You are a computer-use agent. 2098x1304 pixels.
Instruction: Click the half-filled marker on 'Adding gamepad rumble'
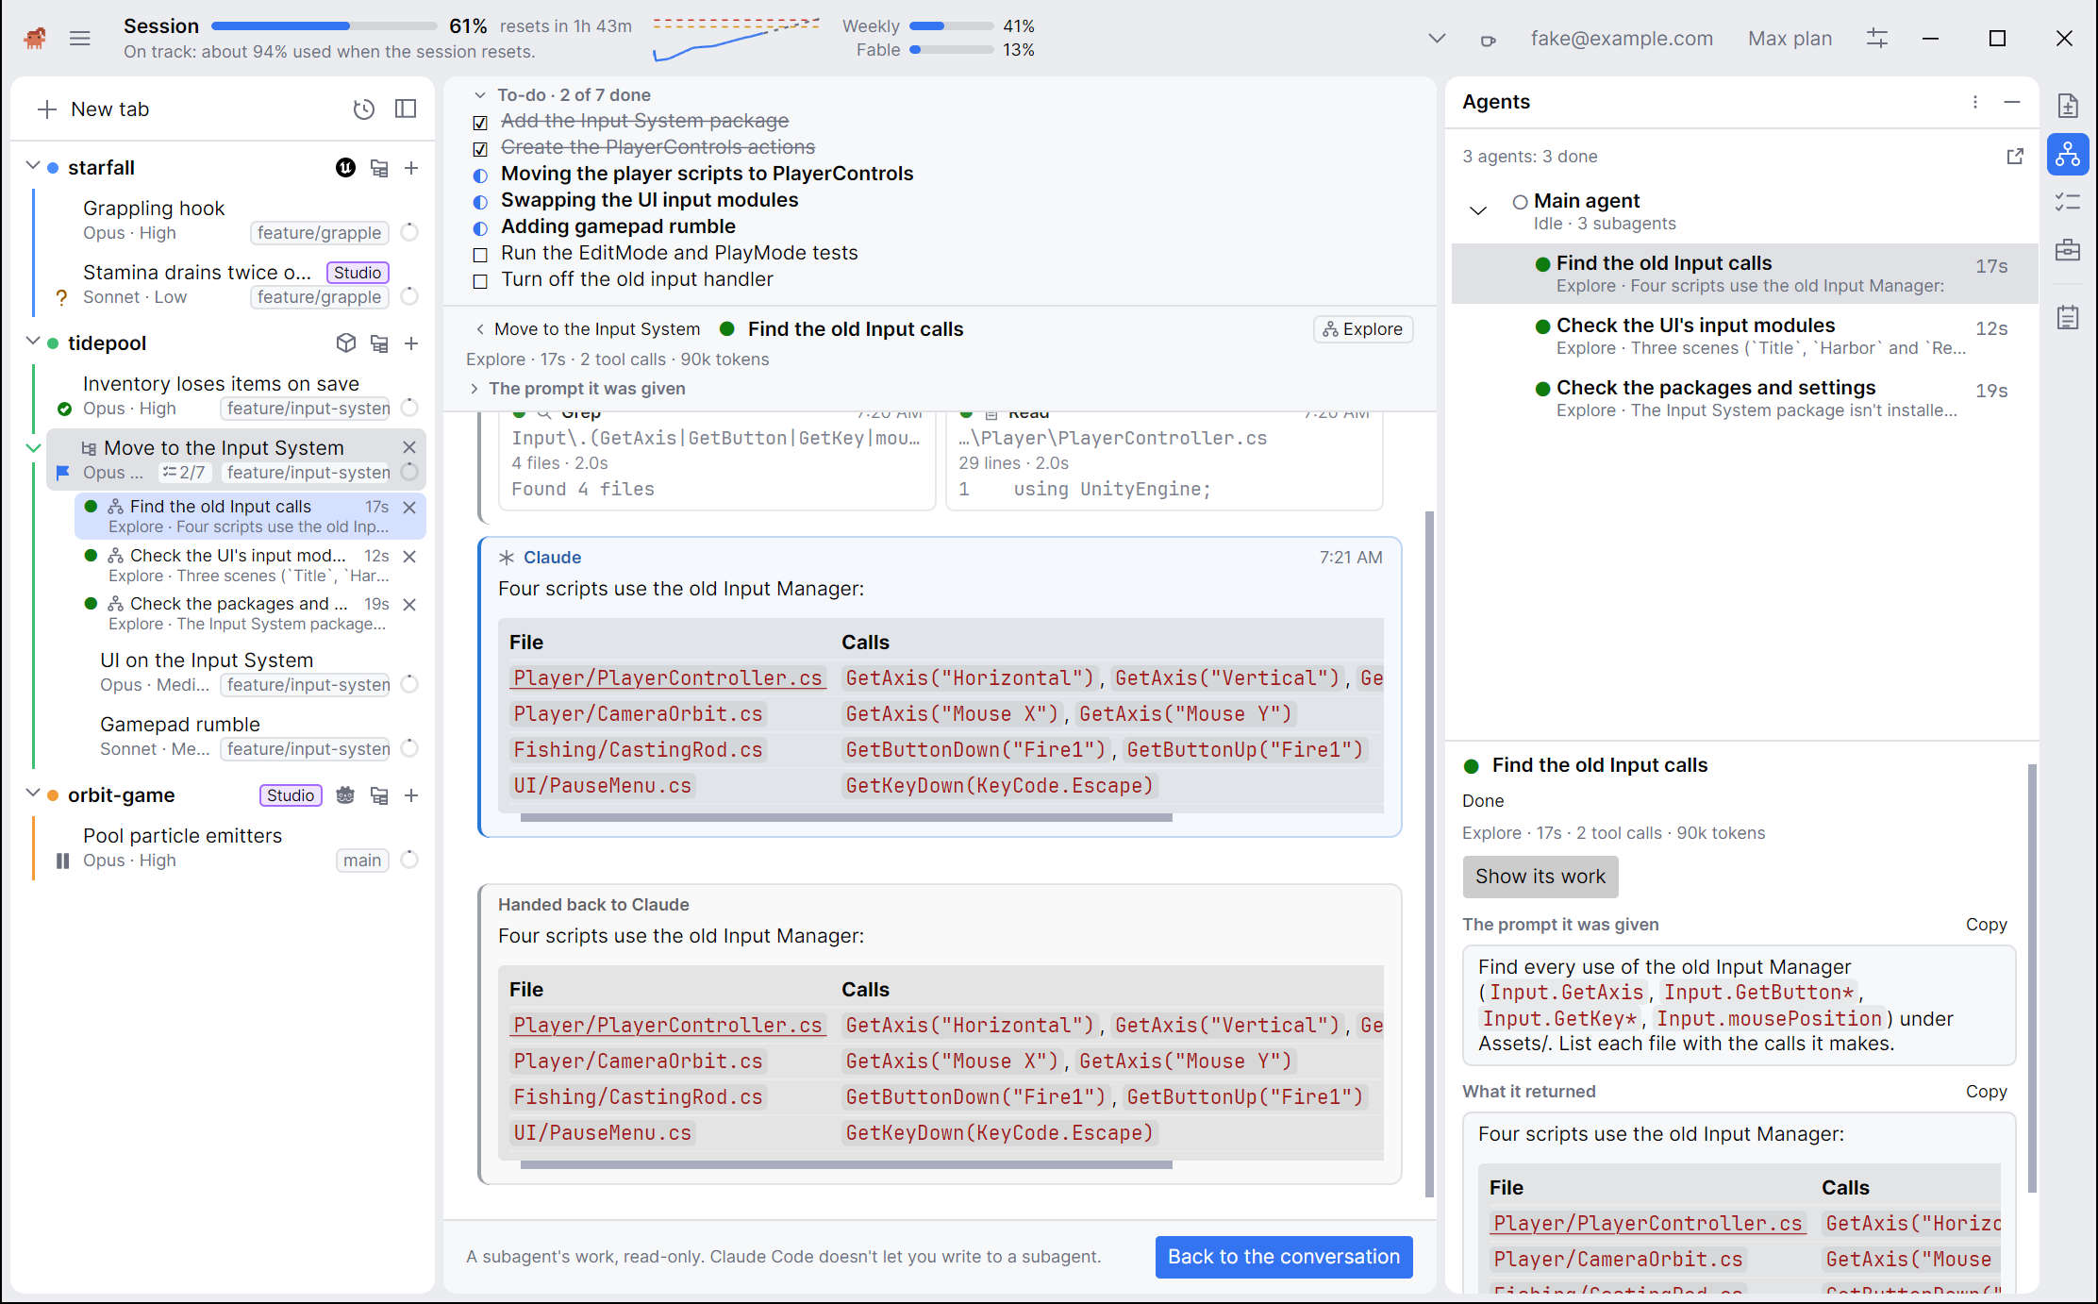click(x=480, y=228)
